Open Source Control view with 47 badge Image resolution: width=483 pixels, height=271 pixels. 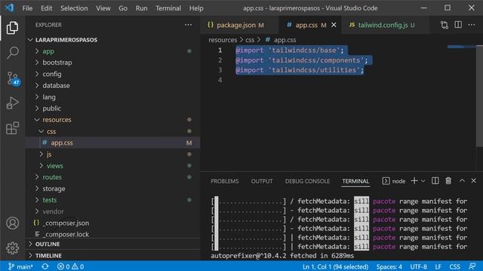tap(13, 78)
